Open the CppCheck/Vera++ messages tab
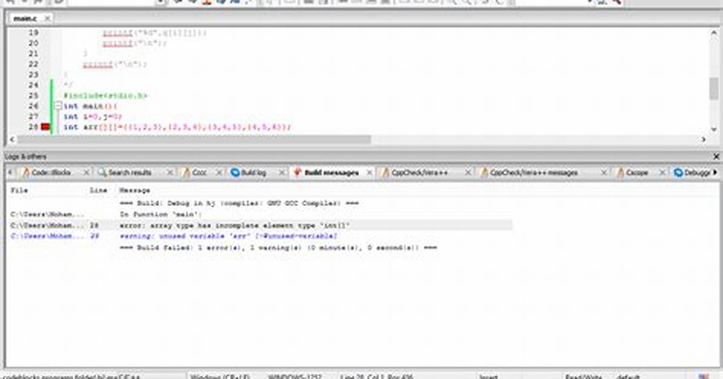Viewport: 723px width, 379px height. 534,173
